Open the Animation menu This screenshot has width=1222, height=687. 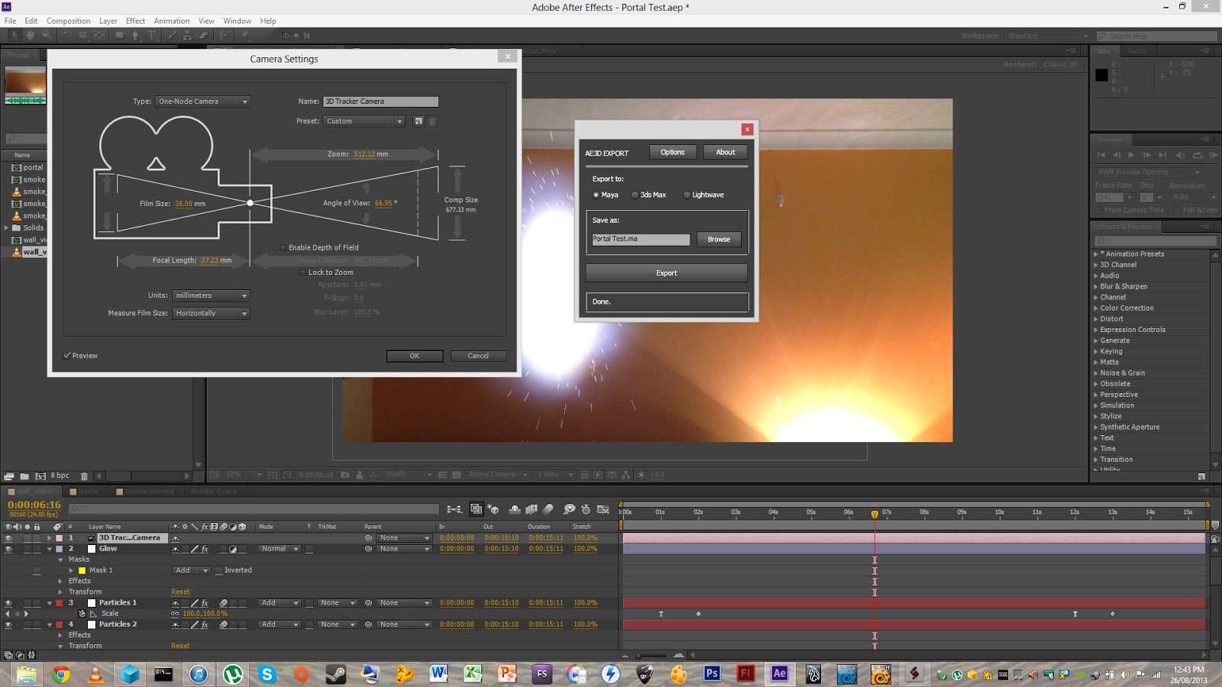click(x=172, y=21)
